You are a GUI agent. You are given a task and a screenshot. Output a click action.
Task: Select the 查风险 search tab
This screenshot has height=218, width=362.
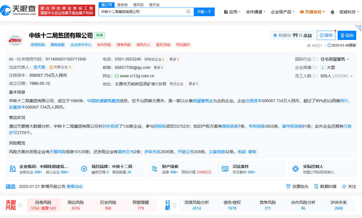click(x=138, y=5)
